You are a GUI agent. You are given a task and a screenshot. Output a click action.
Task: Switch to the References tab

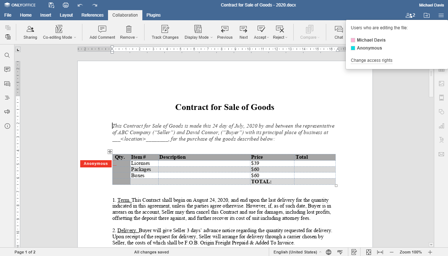click(92, 15)
